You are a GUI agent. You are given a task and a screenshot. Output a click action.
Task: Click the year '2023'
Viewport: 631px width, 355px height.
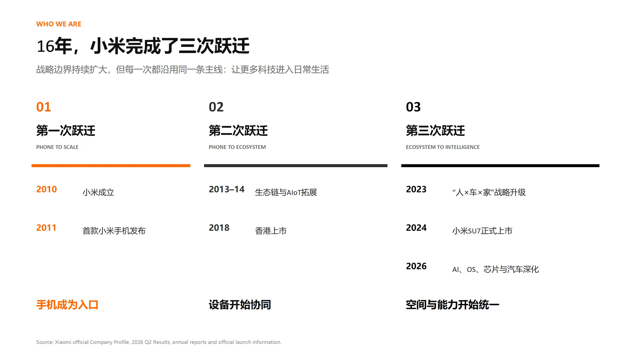[x=416, y=189]
